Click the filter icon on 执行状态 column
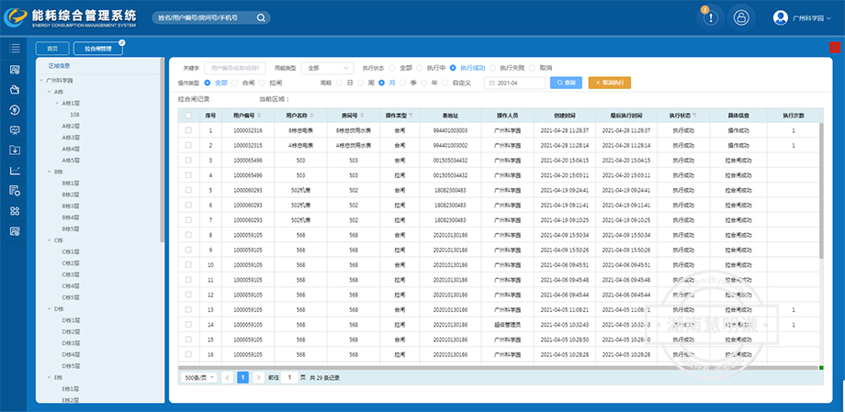This screenshot has height=412, width=845. [695, 116]
